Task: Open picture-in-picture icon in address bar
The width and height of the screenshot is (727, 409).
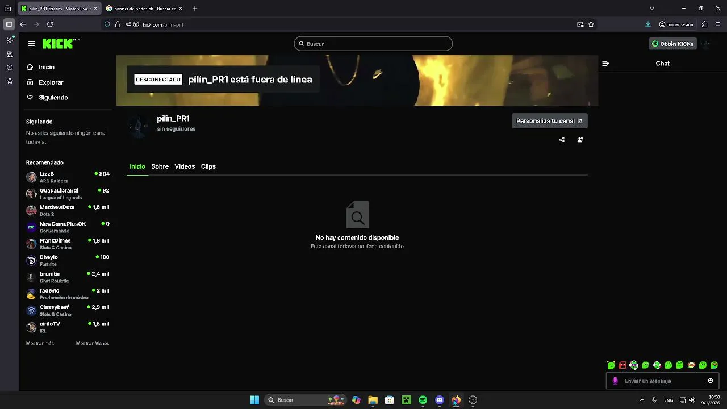Action: pos(580,24)
